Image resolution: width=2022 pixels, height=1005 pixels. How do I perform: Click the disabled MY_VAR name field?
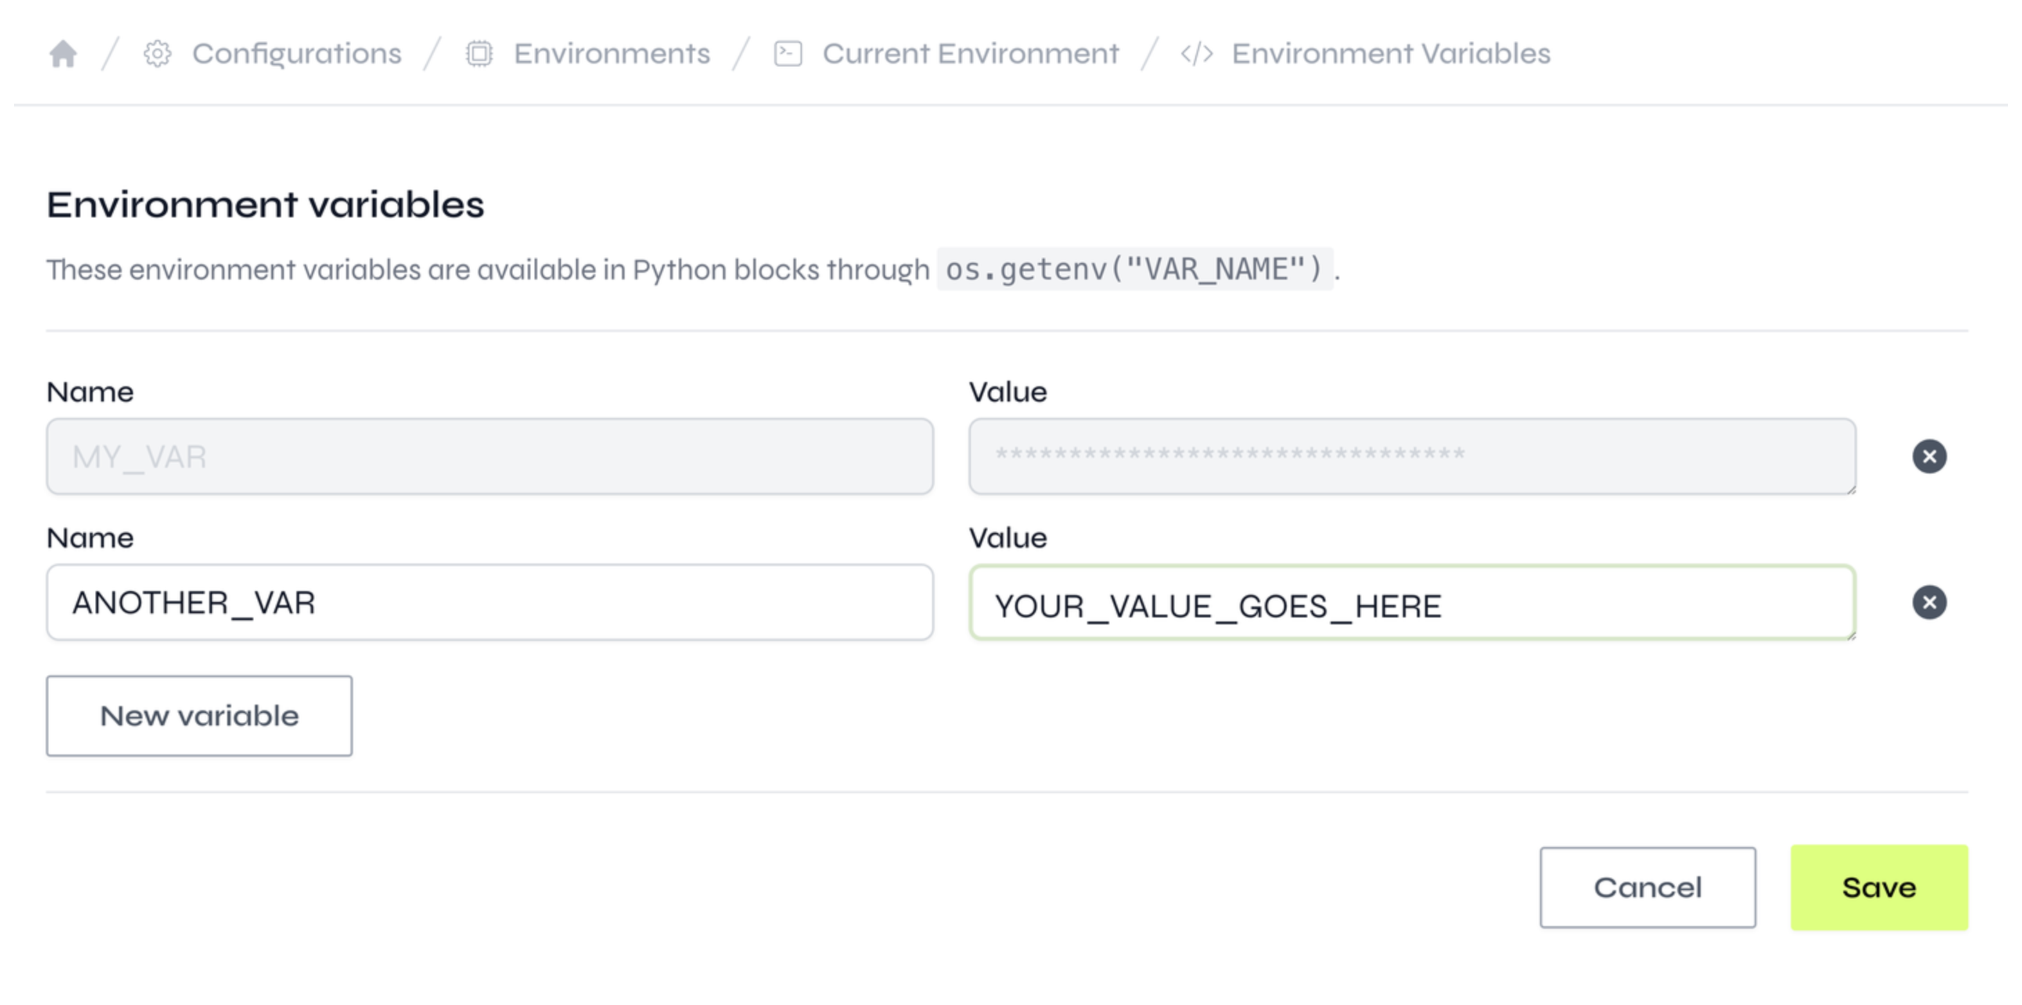click(x=490, y=456)
